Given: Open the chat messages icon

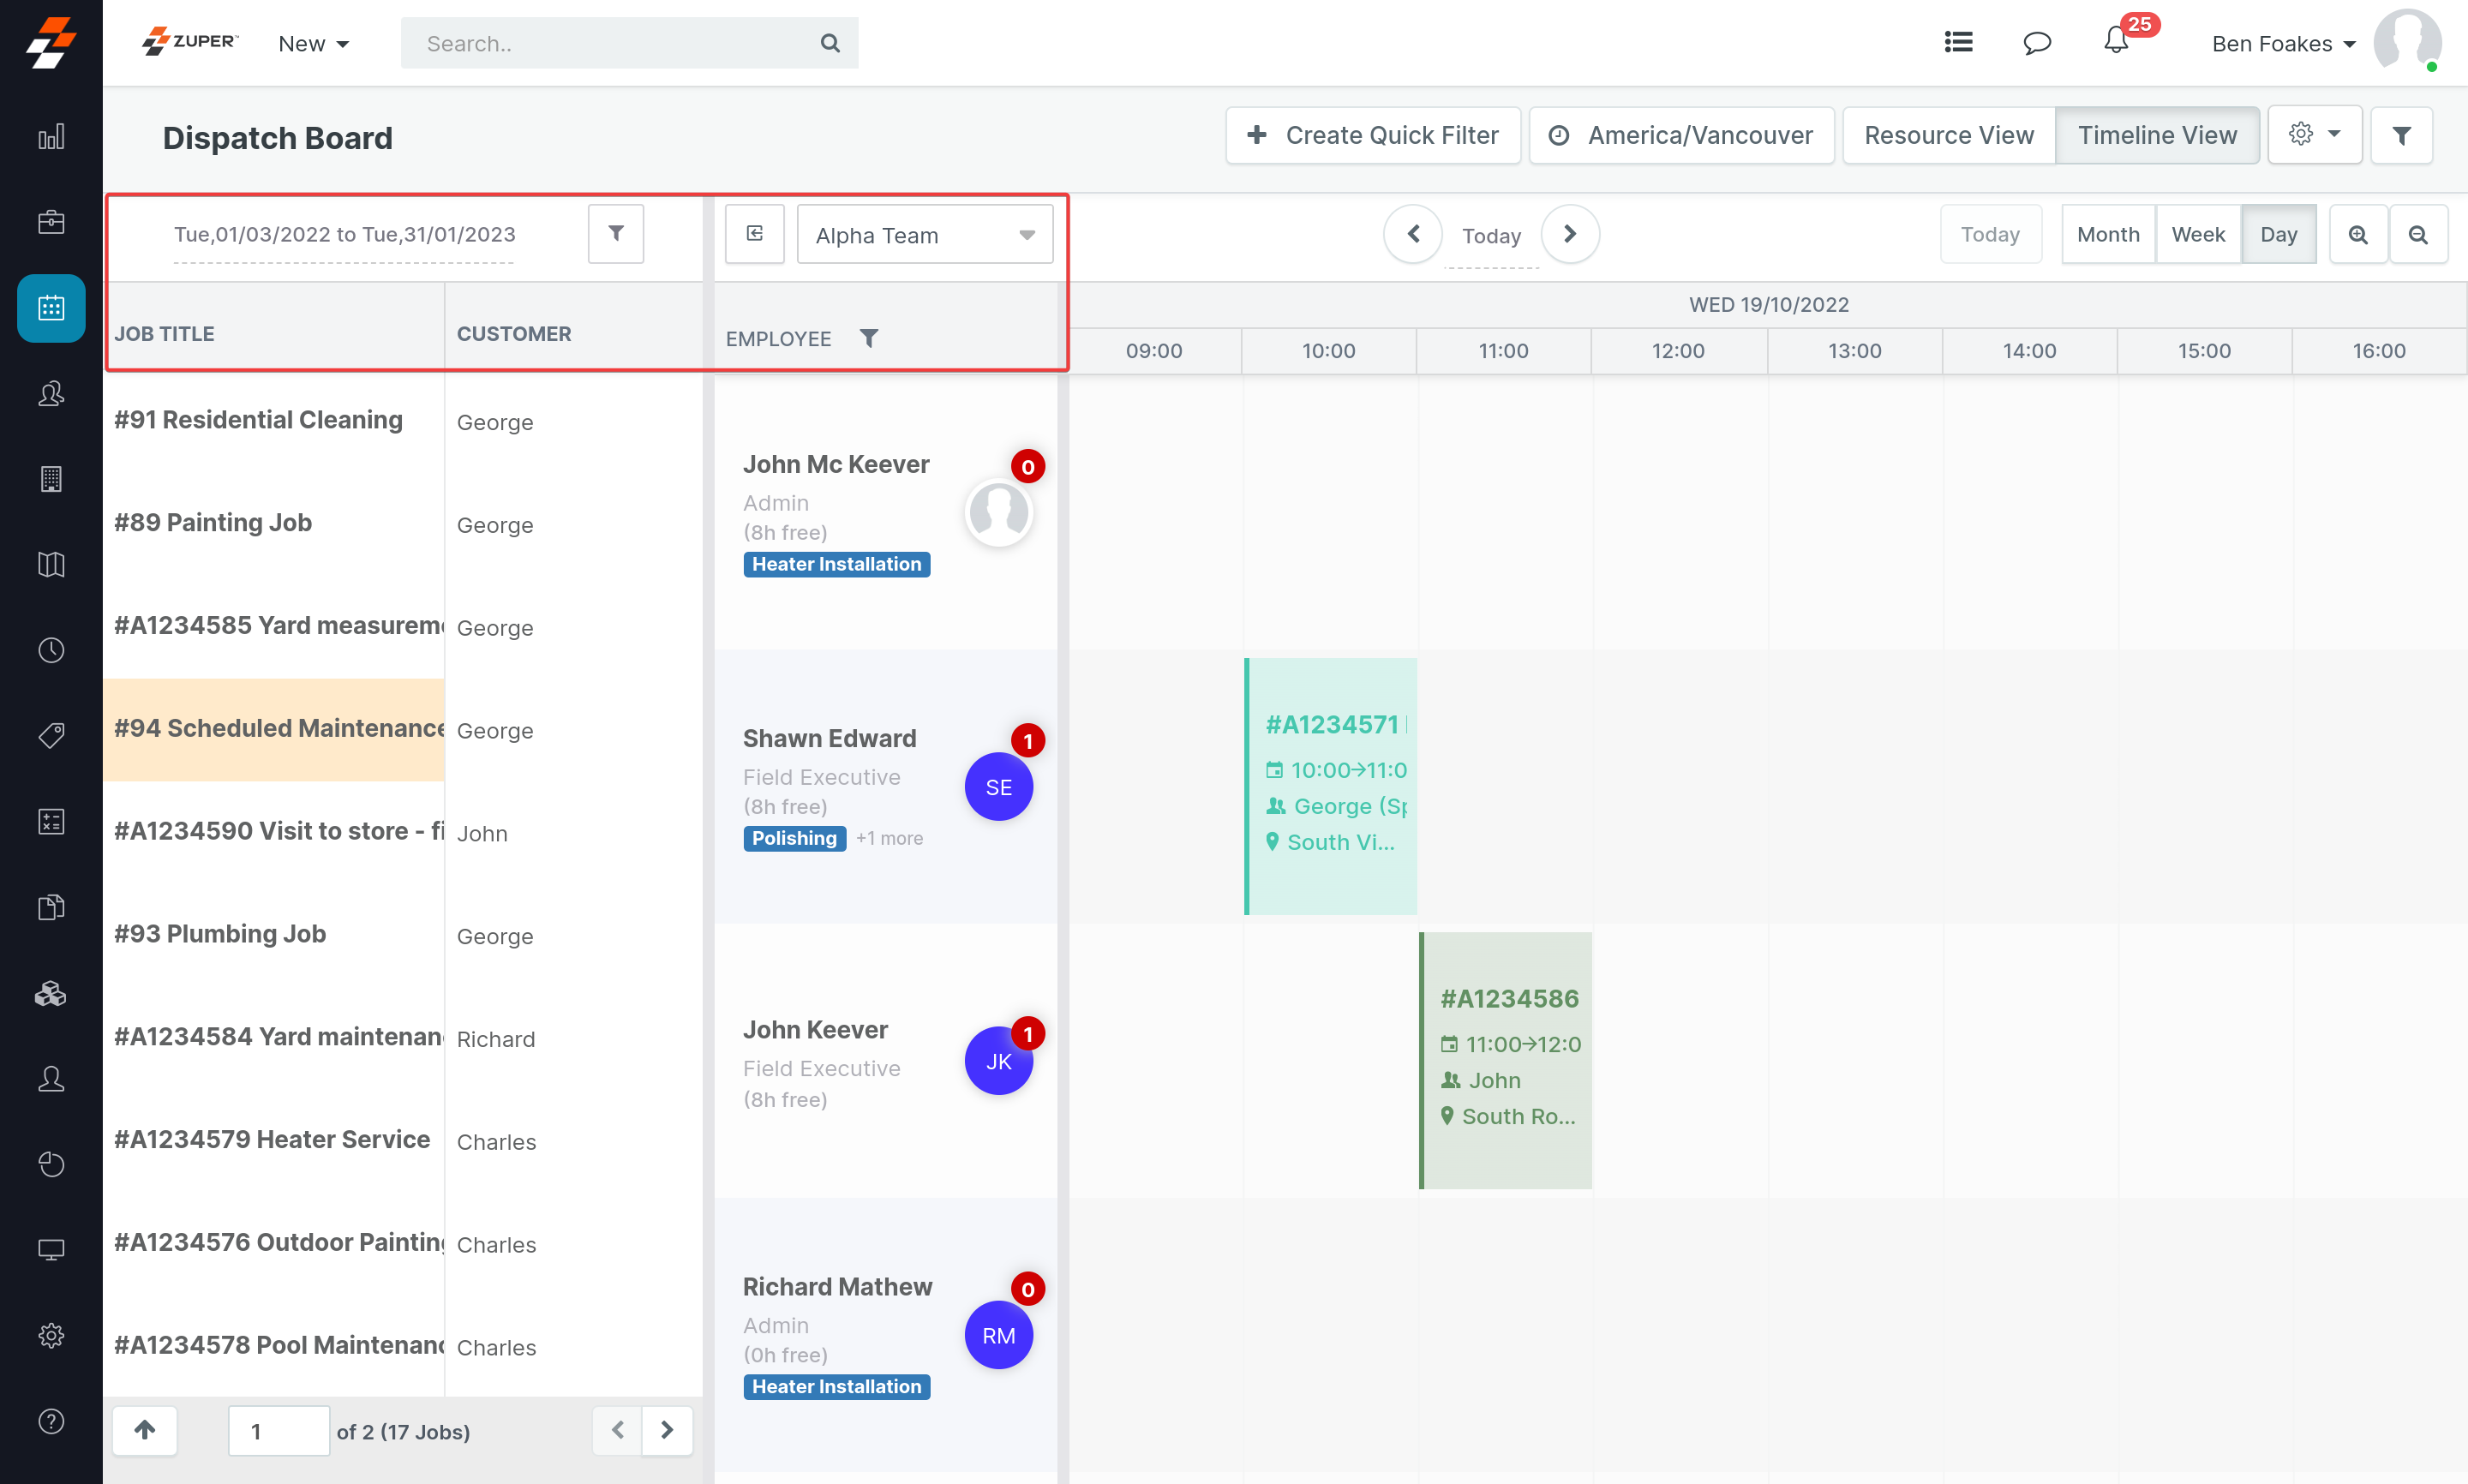Looking at the screenshot, I should pos(2036,42).
